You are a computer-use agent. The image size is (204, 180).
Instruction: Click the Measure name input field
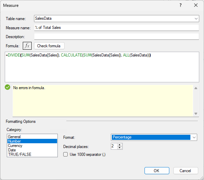click(x=117, y=28)
